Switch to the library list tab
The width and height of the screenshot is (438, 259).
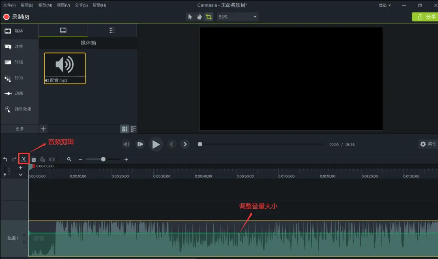(x=112, y=30)
